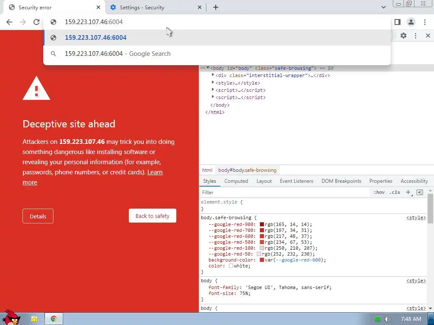This screenshot has height=325, width=434.
Task: Click the Styles Filter input field
Action: 285,193
